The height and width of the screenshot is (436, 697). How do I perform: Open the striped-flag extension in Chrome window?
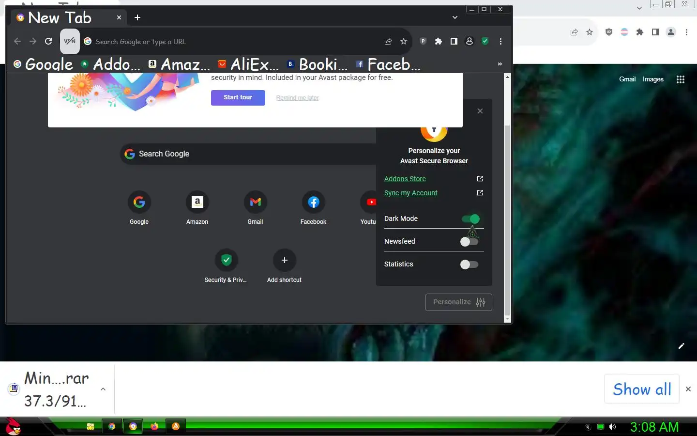(x=624, y=32)
